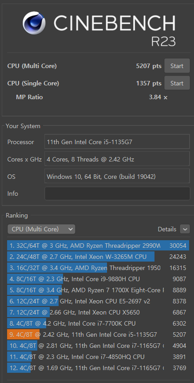Select ranking row 12 i7-1165G7 at 1.69 GHz
194x383 pixels.
tap(98, 368)
